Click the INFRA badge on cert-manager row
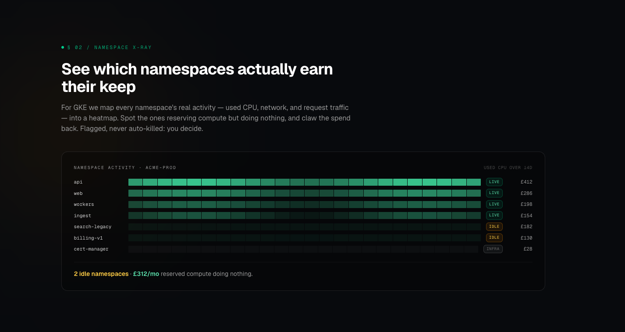This screenshot has width=625, height=332. (493, 249)
